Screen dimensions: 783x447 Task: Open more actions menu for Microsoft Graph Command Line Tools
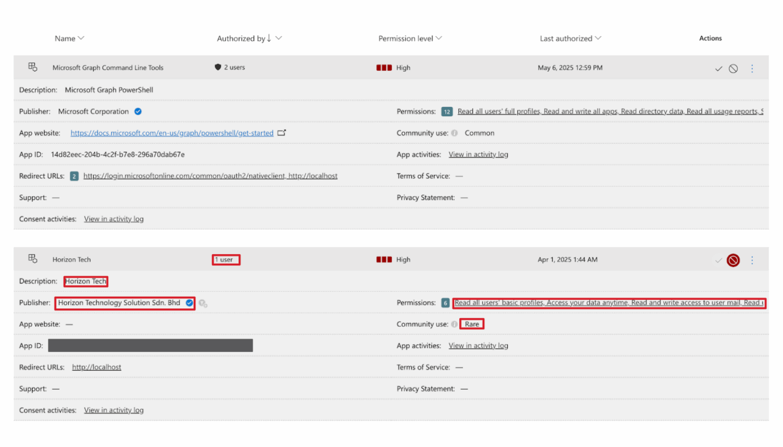(x=752, y=68)
